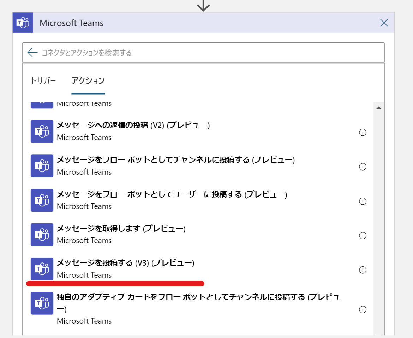The height and width of the screenshot is (338, 413).
Task: Click Teams icon for メッセージへの返信の投稿 (V2)
Action: (x=42, y=131)
